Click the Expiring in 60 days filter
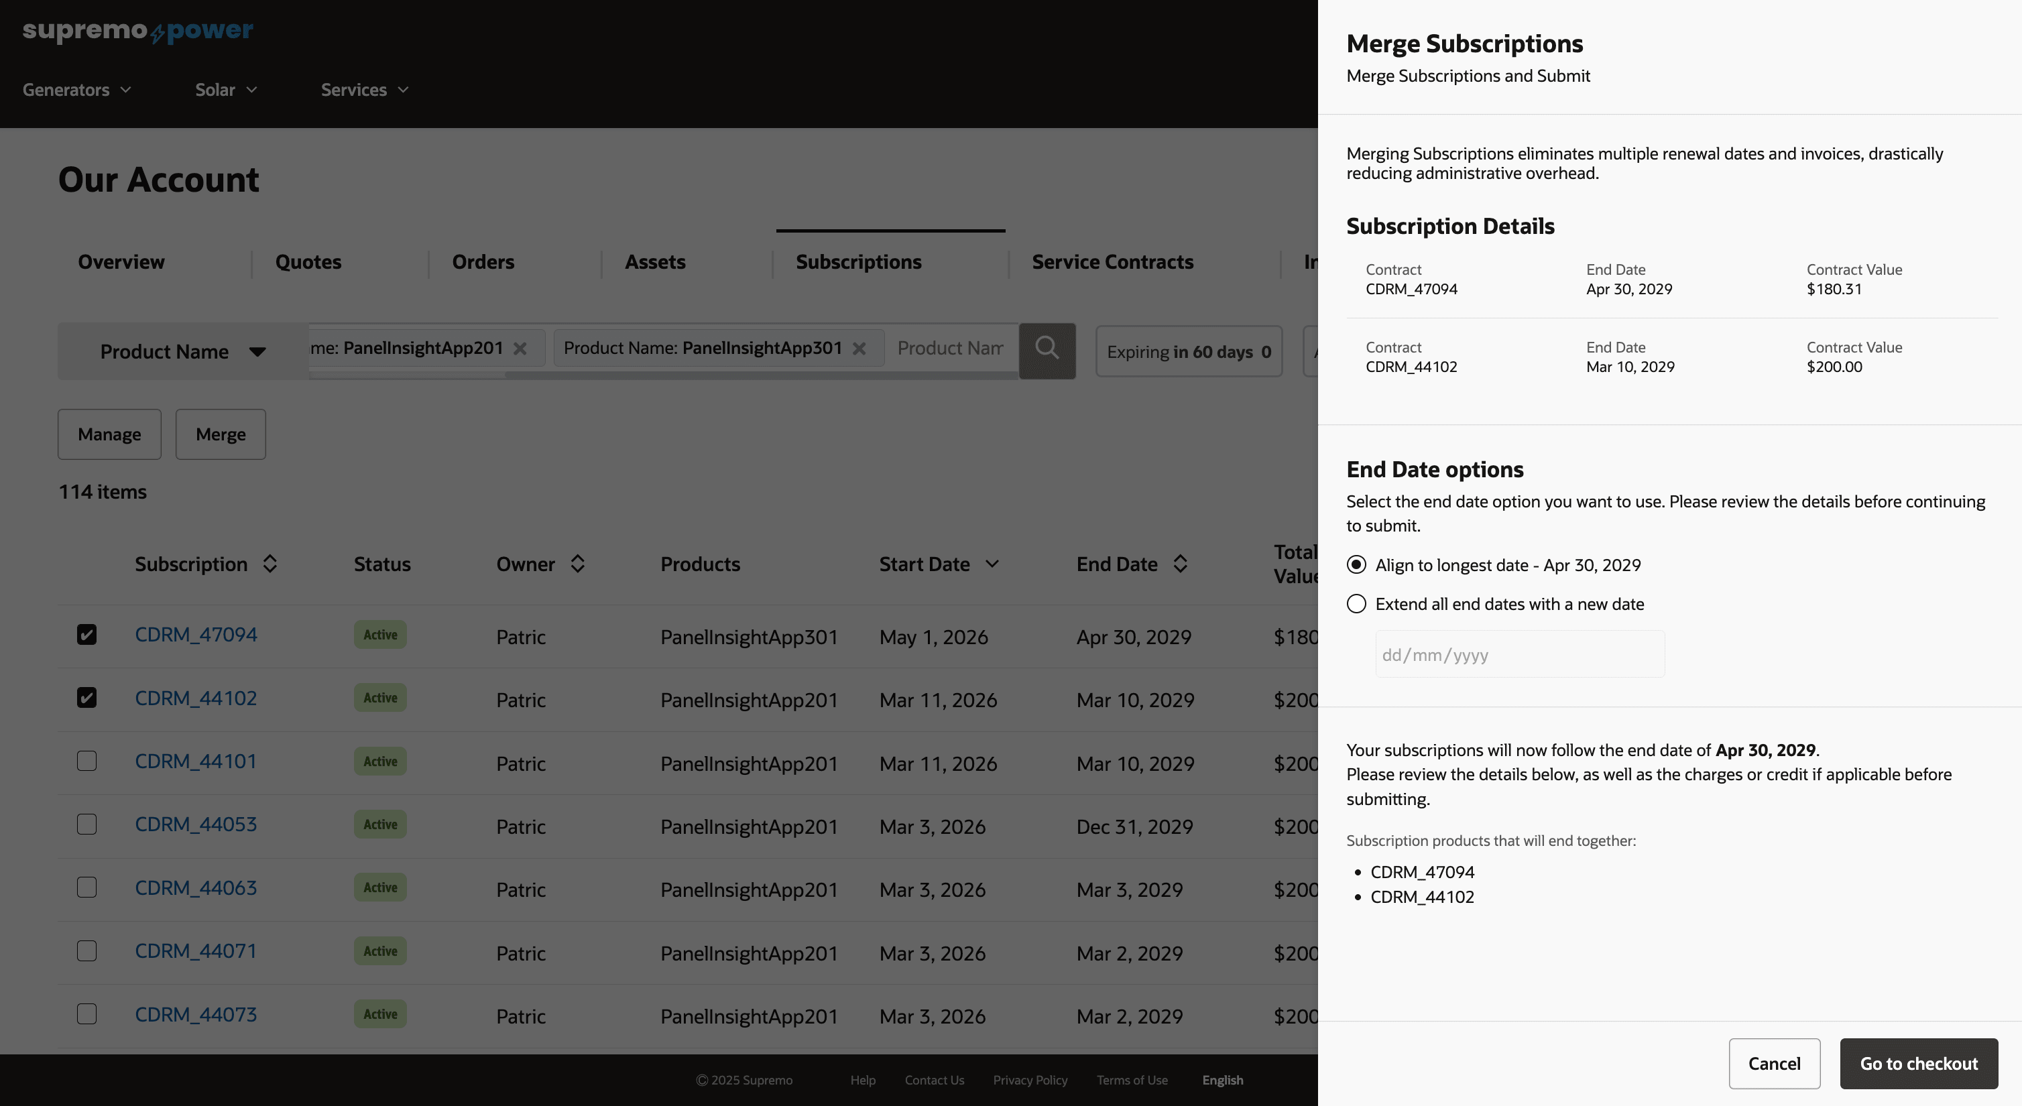Image resolution: width=2022 pixels, height=1106 pixels. (x=1189, y=351)
